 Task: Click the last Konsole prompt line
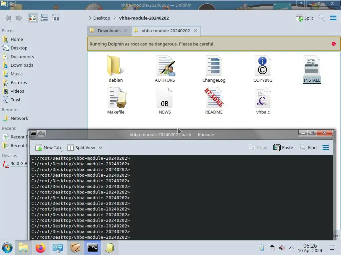[81, 237]
